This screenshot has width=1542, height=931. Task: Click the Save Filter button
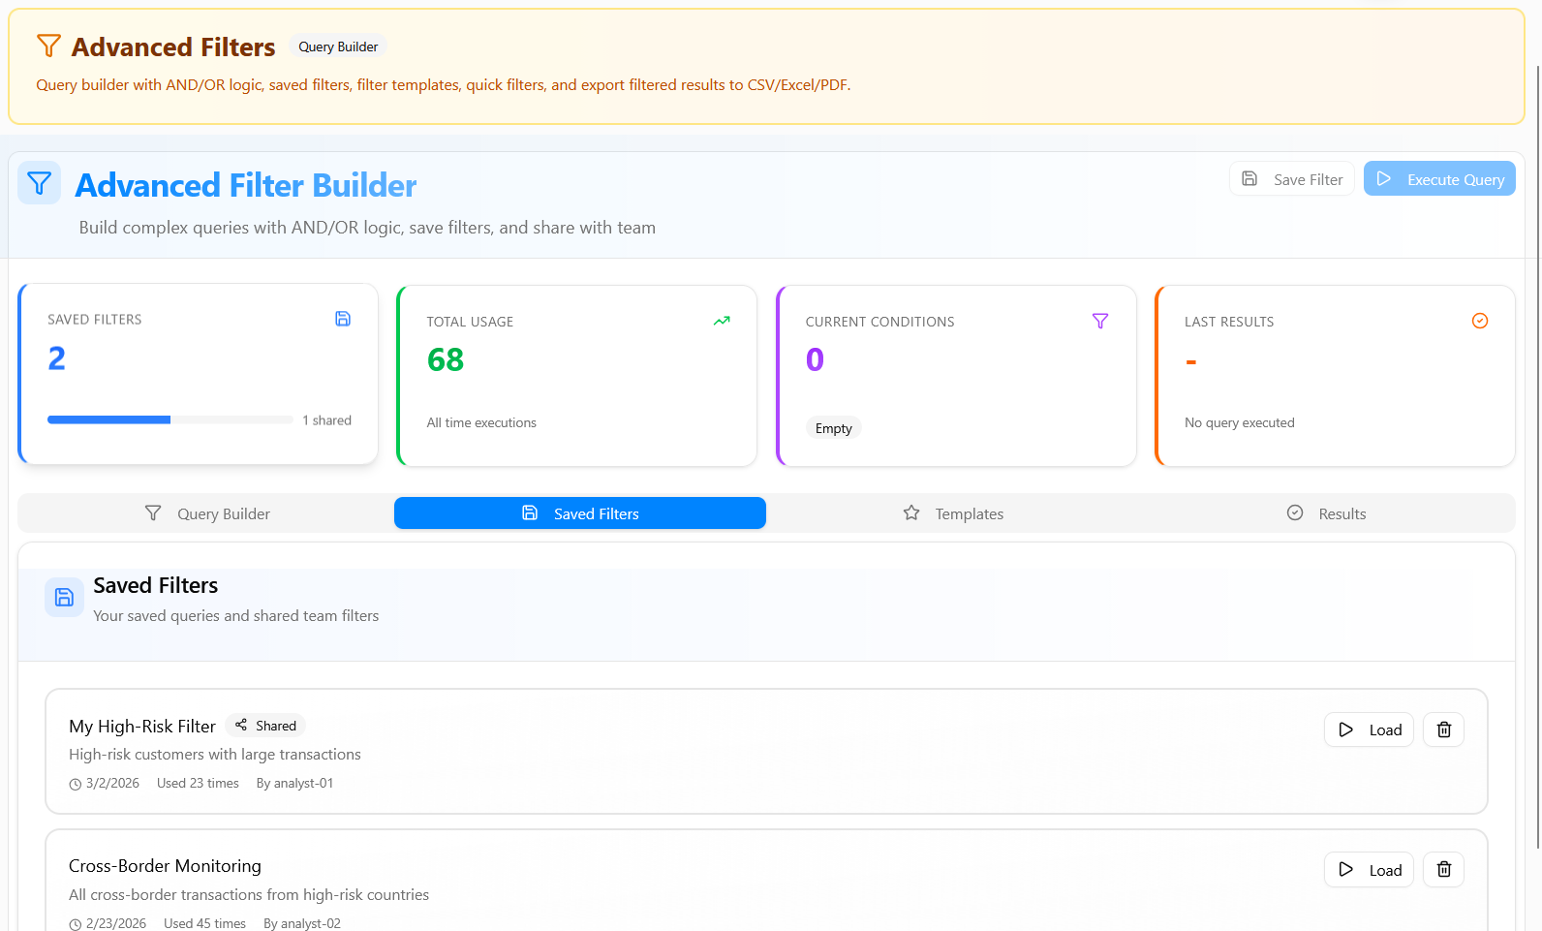pyautogui.click(x=1291, y=179)
